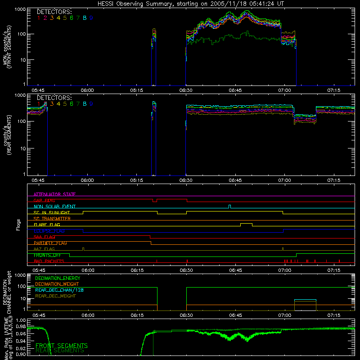Select yellow detector number 4 in the rear segments legend
The height and width of the screenshot is (360, 360).
pyautogui.click(x=58, y=104)
